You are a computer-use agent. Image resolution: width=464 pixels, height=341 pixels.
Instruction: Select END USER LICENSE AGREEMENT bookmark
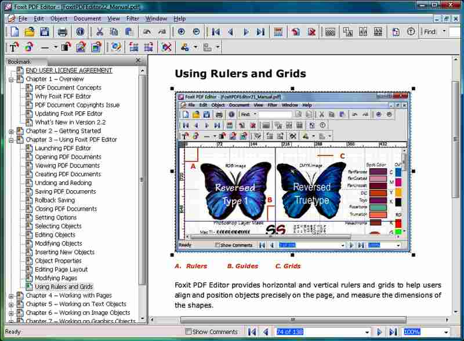click(x=69, y=70)
